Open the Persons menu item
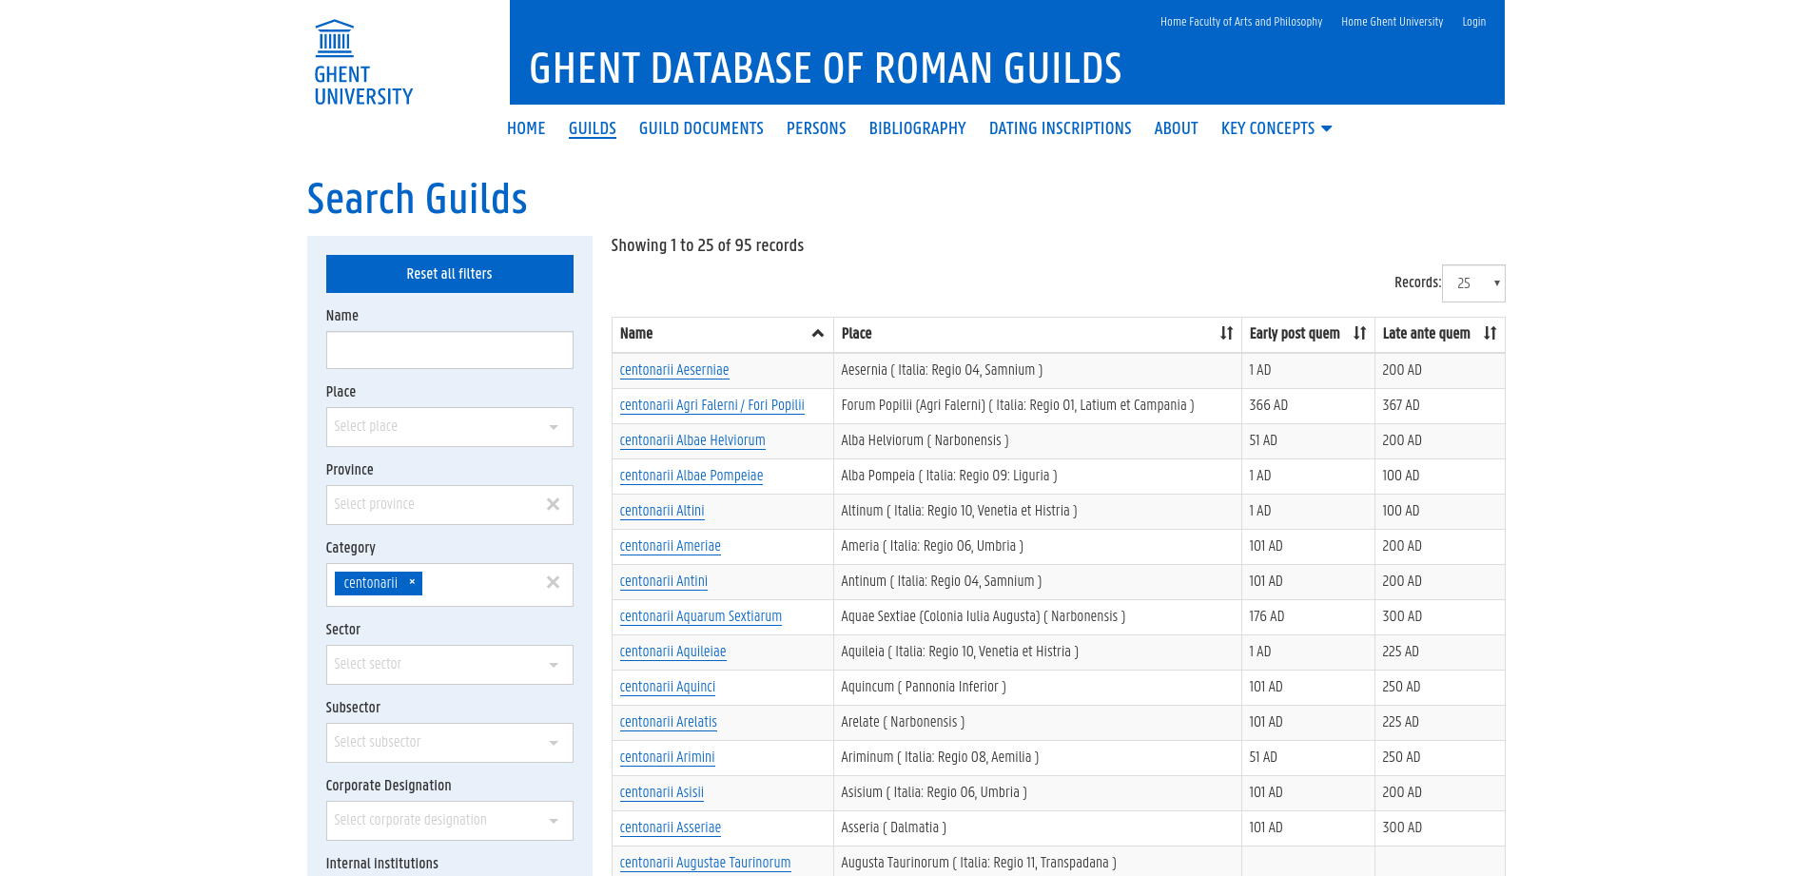The image size is (1812, 876). click(x=816, y=128)
